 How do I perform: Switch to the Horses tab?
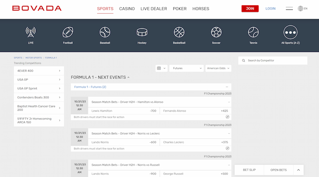pos(201,9)
